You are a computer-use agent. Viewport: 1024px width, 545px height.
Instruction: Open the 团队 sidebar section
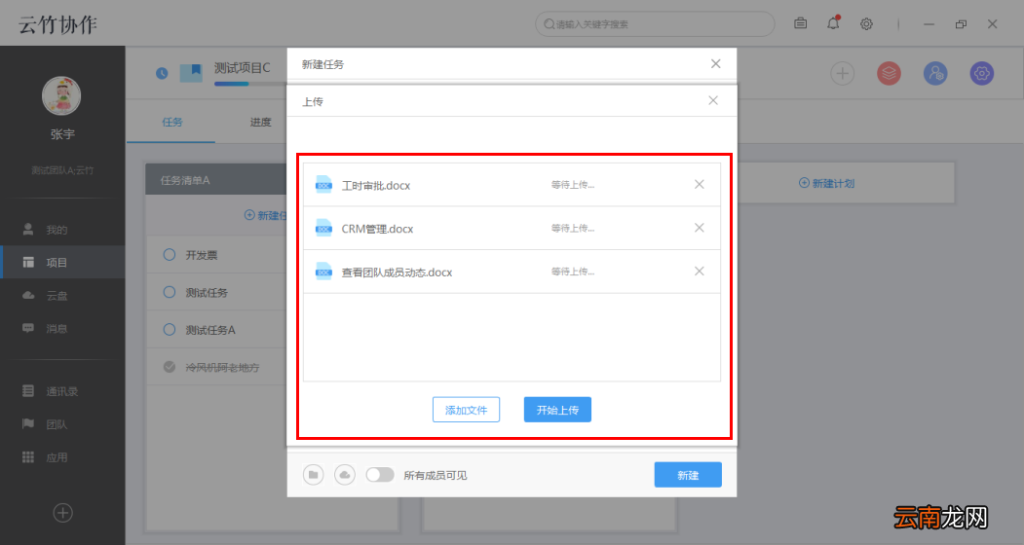pyautogui.click(x=62, y=425)
